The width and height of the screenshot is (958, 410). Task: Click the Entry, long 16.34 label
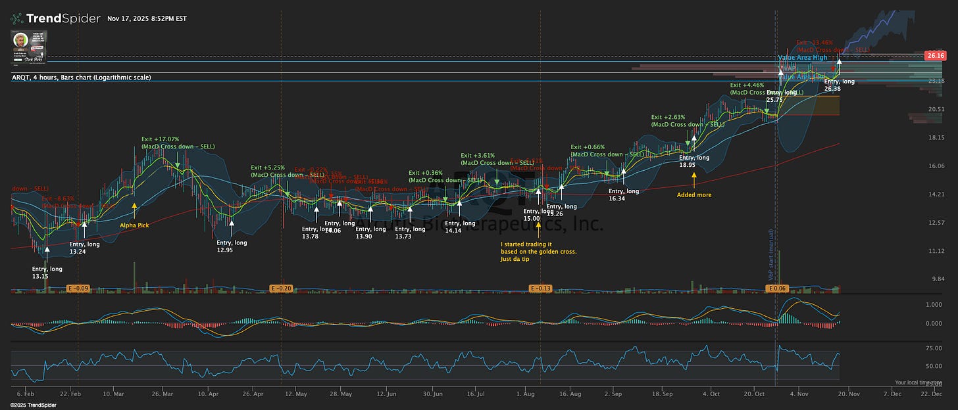click(624, 194)
